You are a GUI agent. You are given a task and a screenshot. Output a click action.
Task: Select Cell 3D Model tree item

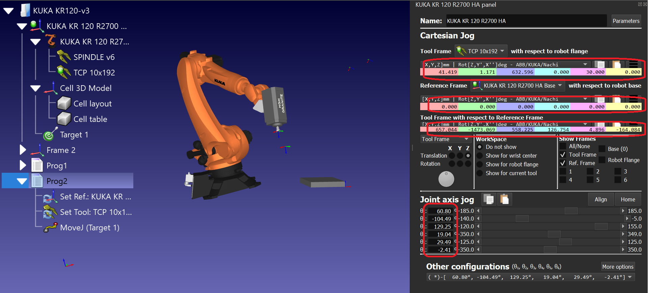click(86, 88)
